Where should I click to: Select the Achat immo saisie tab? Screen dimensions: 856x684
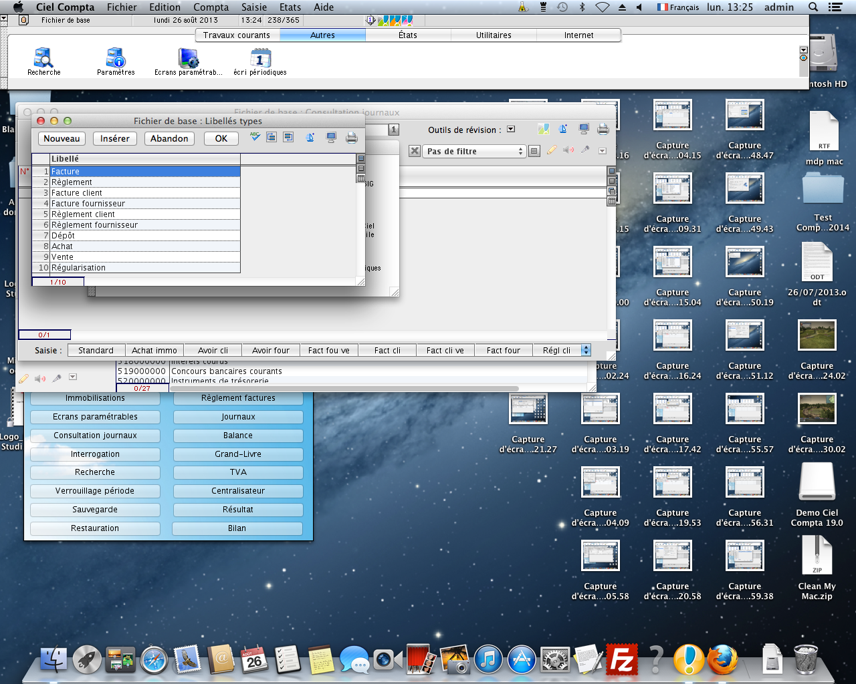pos(154,350)
